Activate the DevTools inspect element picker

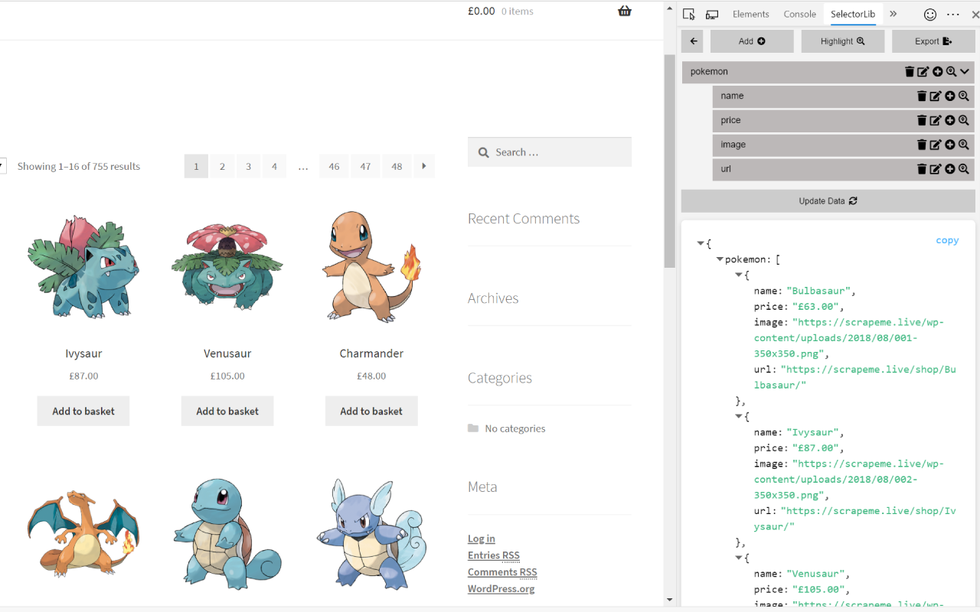coord(689,15)
